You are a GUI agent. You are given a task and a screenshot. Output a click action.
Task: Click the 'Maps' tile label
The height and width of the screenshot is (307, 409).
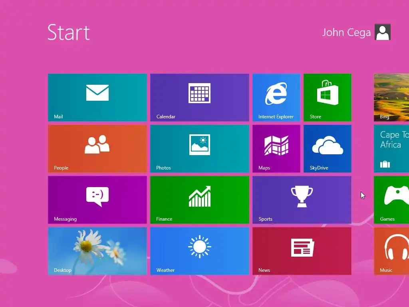[264, 168]
